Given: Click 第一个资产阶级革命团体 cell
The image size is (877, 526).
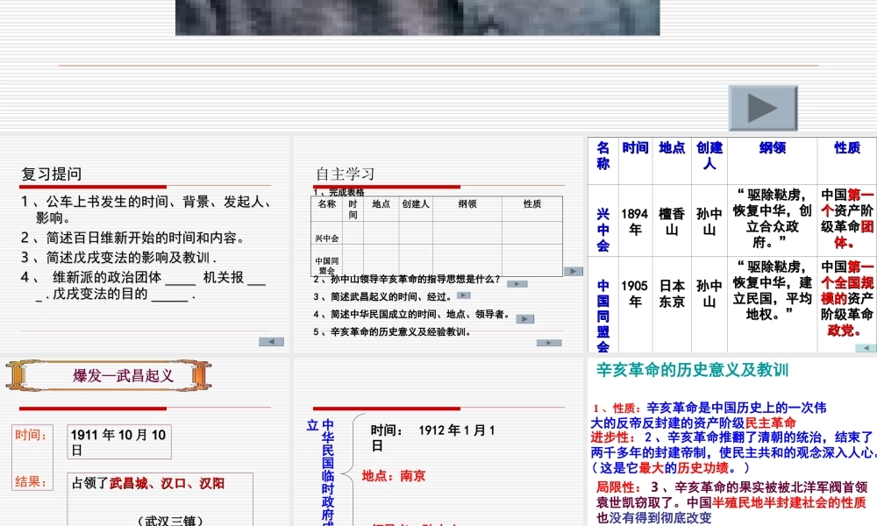Looking at the screenshot, I should tap(847, 218).
